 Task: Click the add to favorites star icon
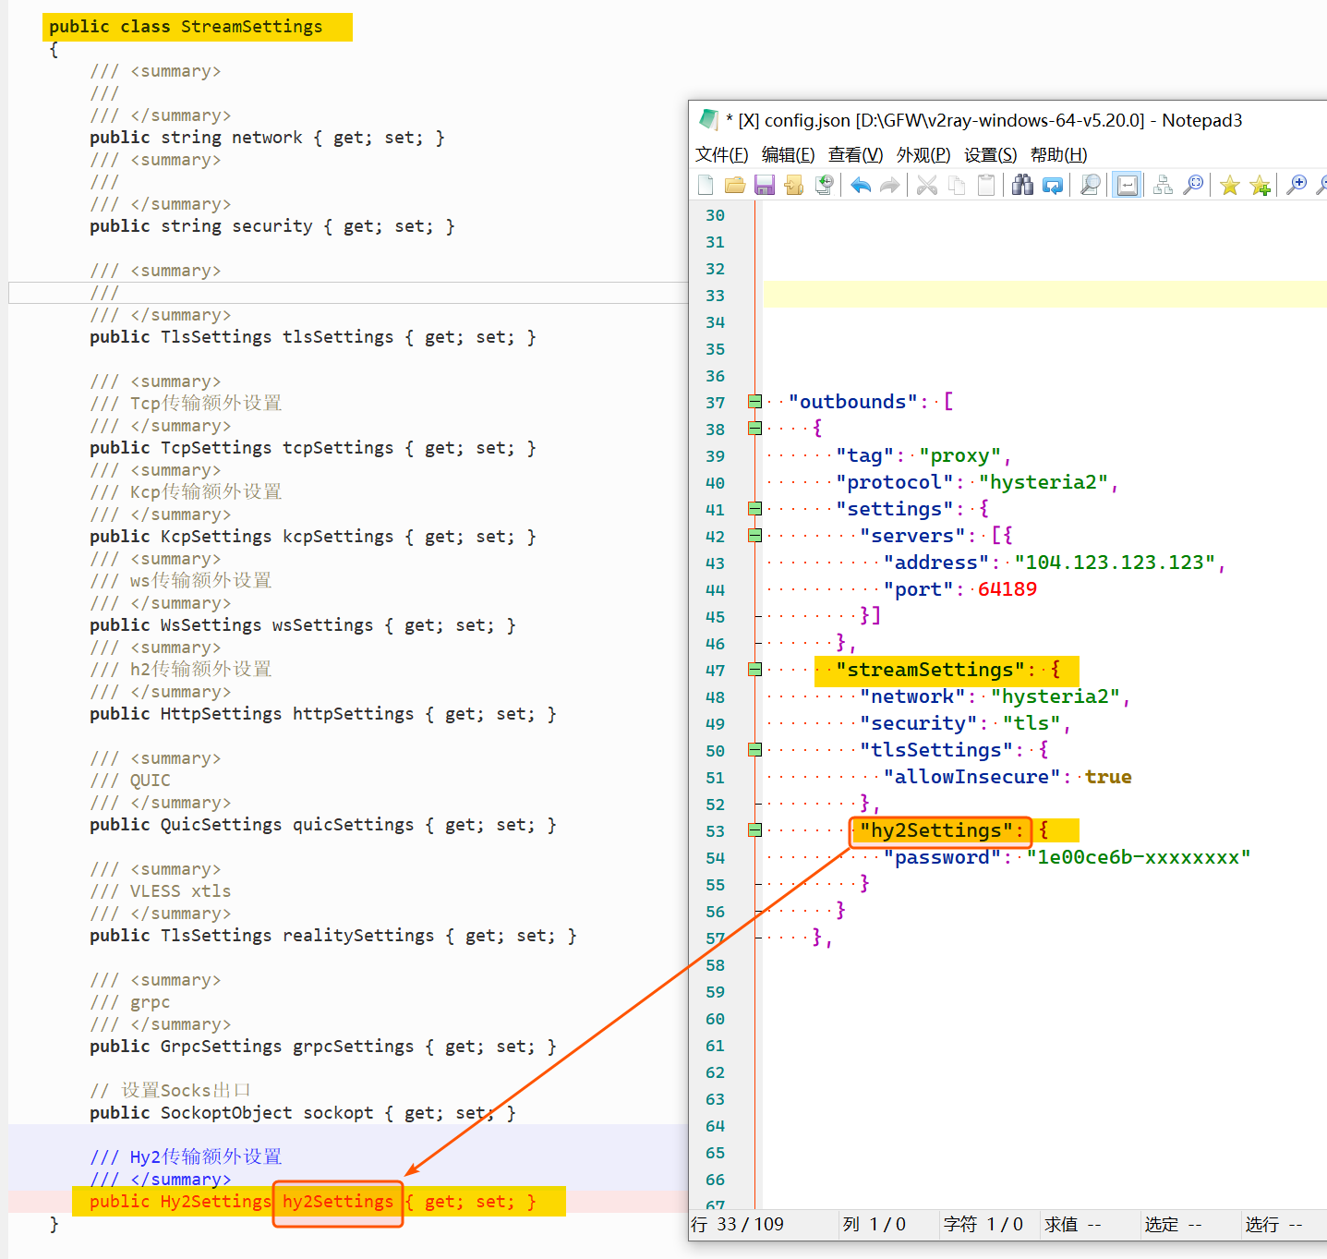tap(1260, 186)
